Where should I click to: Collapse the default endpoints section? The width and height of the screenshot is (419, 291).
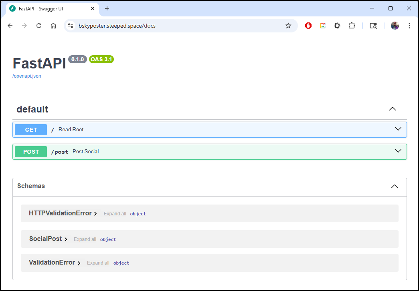[x=392, y=108]
